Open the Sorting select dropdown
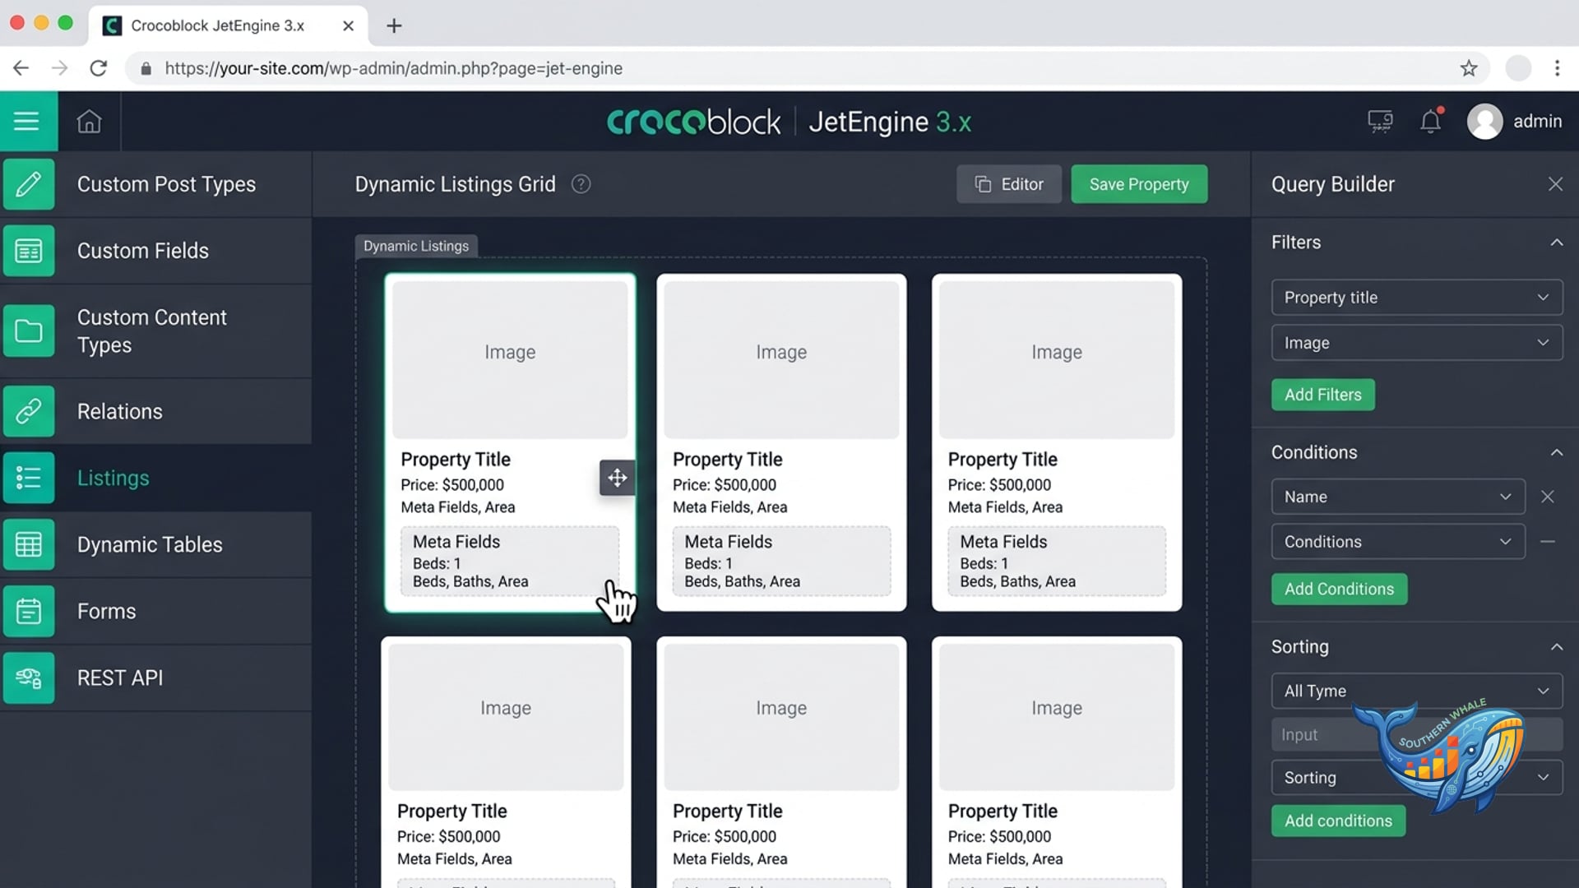 click(1417, 777)
